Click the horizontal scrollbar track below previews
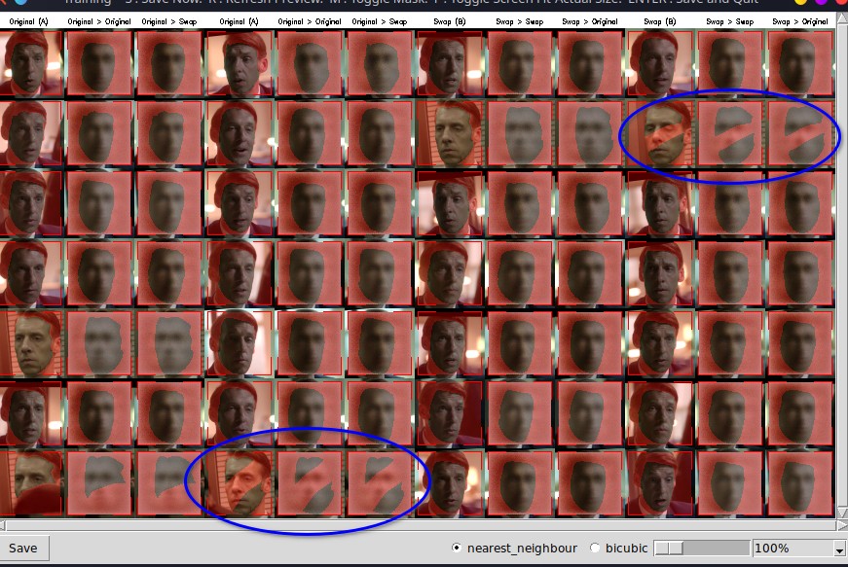 pos(422,525)
